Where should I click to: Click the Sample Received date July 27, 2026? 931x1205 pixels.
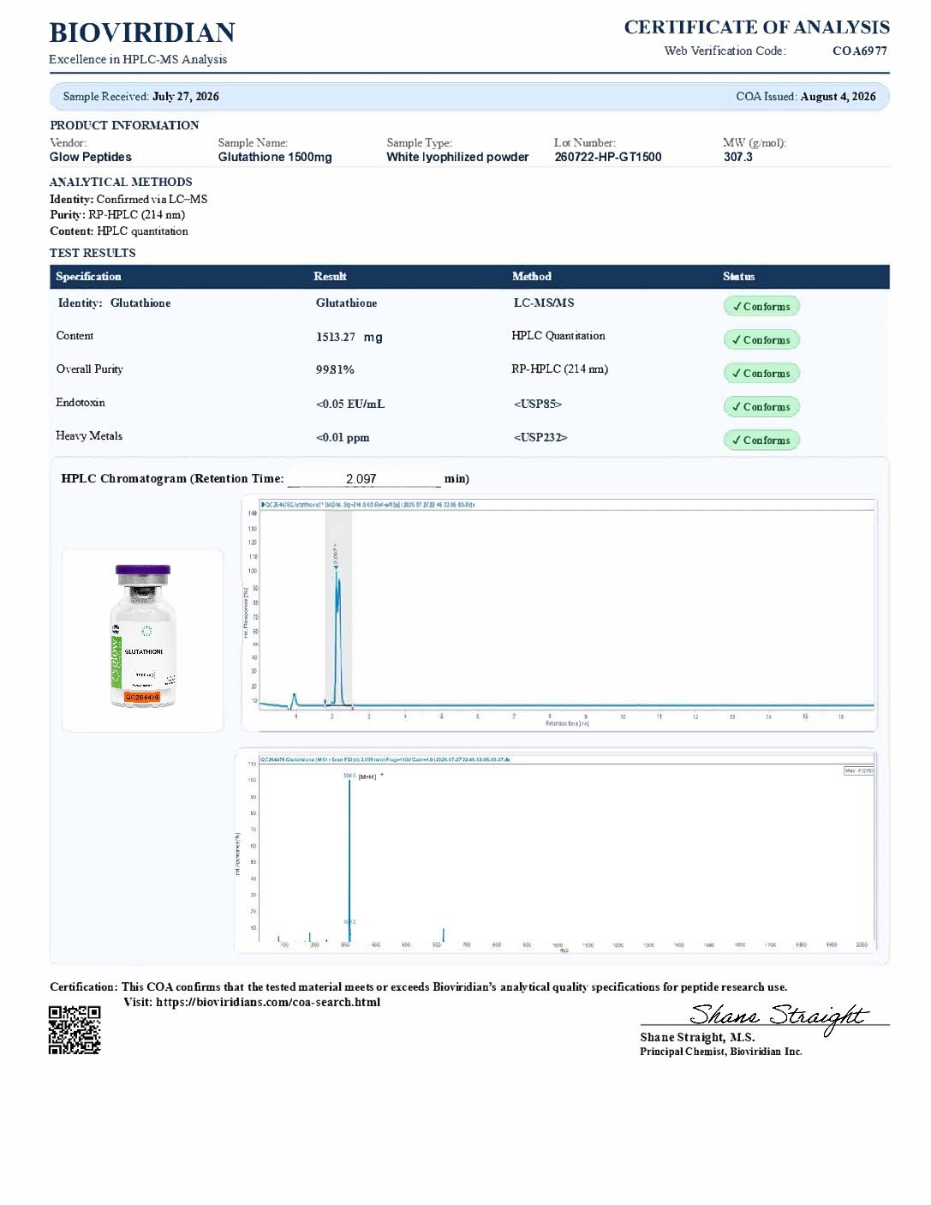(x=186, y=96)
